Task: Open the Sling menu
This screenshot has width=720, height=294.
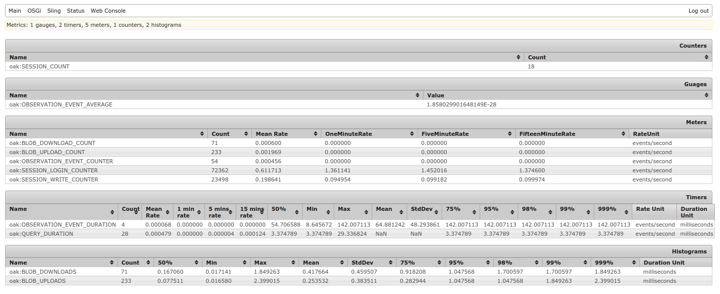Action: (54, 11)
